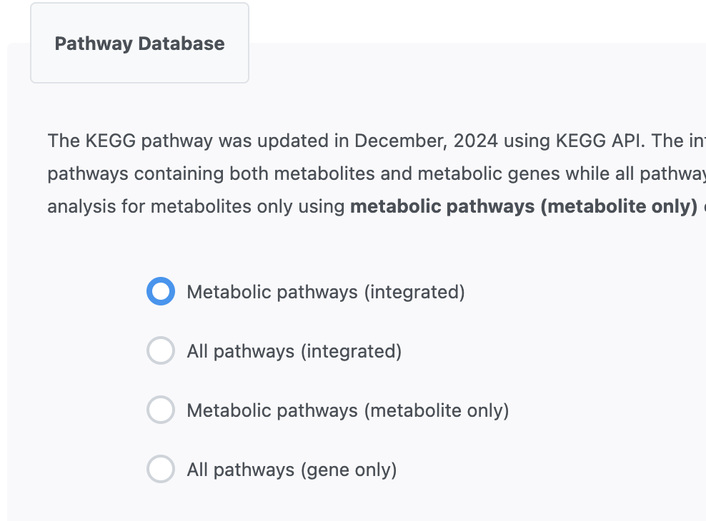Pick the All pathways (gene only) radio button
706x521 pixels.
tap(161, 470)
